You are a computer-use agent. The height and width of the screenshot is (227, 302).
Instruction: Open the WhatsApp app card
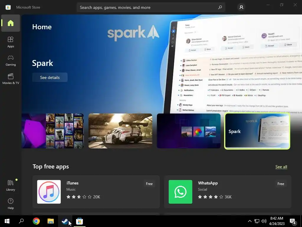pos(228,192)
